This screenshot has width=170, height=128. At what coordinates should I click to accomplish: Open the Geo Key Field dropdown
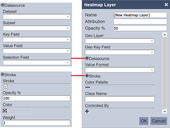[120, 52]
